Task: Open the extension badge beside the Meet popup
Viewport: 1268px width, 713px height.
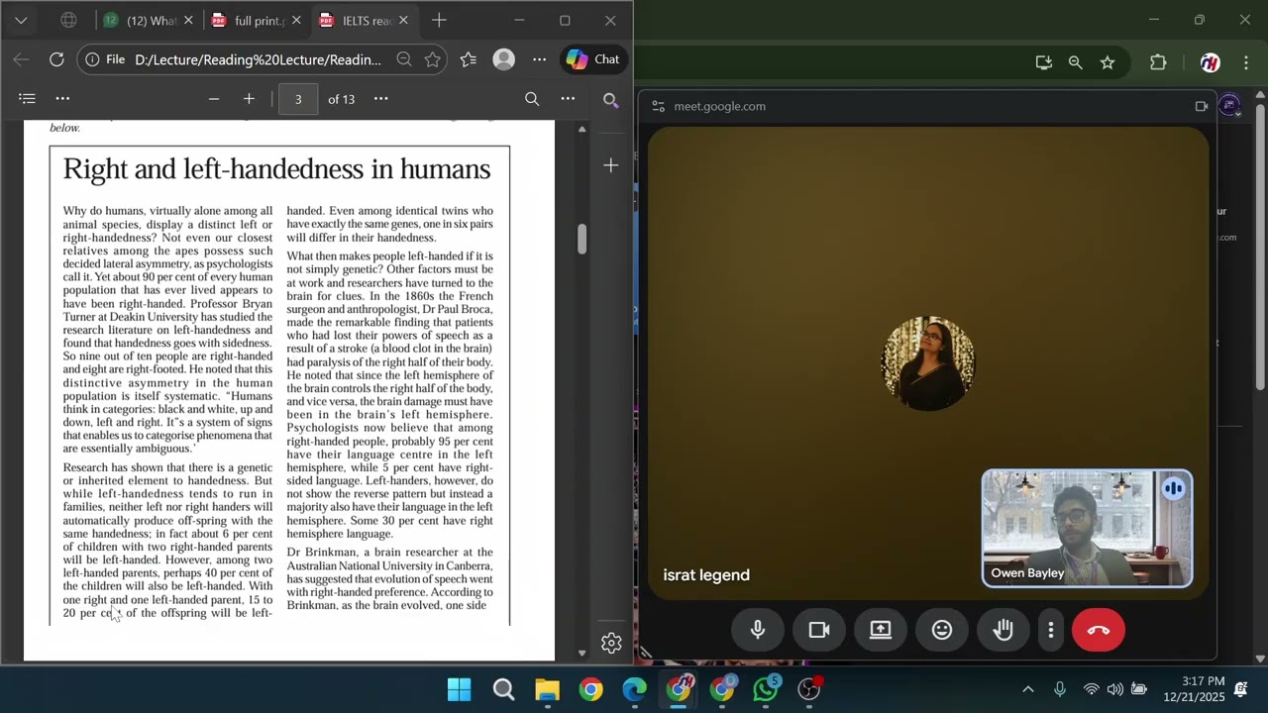Action: click(x=1229, y=105)
